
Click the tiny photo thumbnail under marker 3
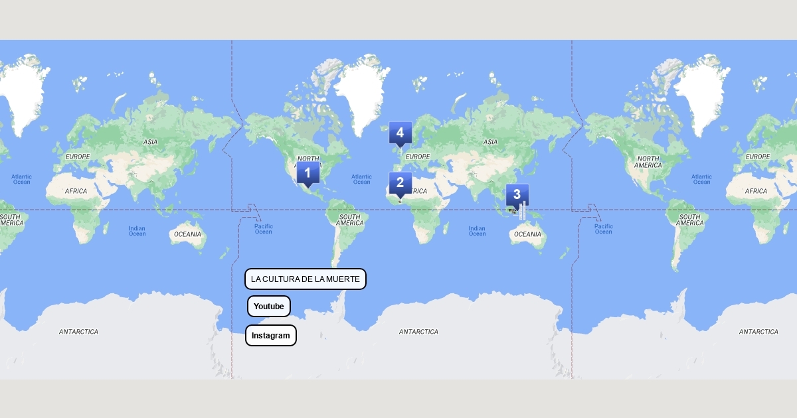click(515, 212)
